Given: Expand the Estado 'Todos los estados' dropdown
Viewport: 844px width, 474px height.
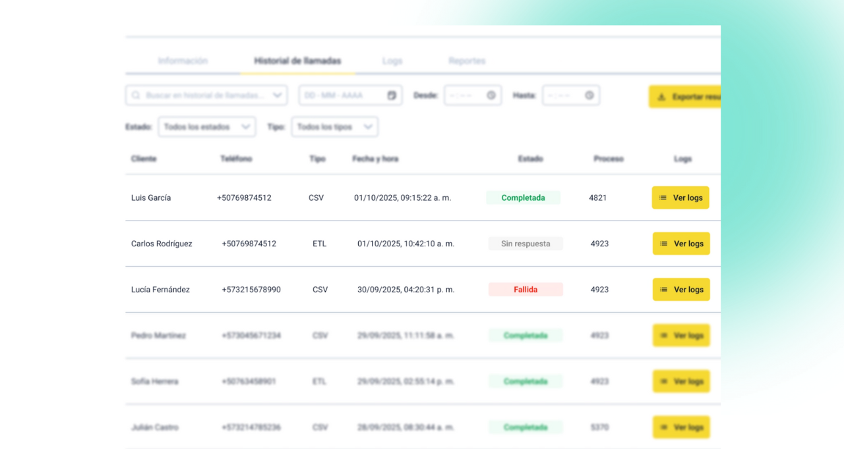Looking at the screenshot, I should point(206,127).
